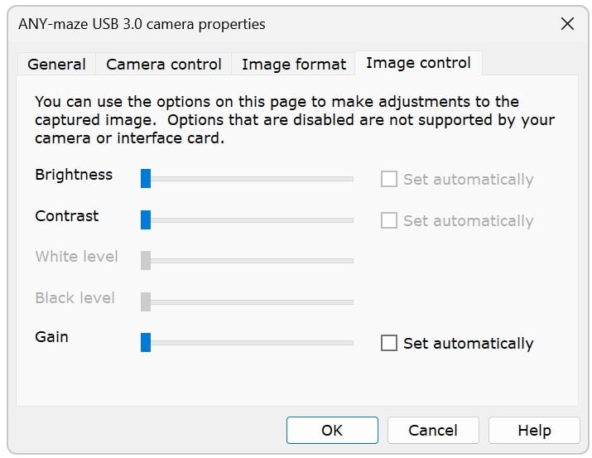This screenshot has height=458, width=592.
Task: Click the Cancel button
Action: tap(433, 430)
